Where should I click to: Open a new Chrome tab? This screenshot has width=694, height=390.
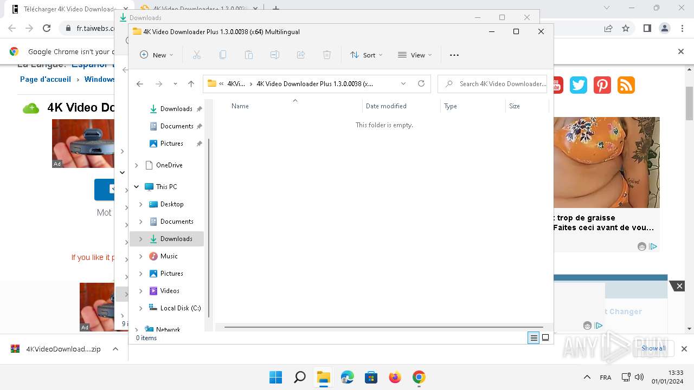[276, 9]
